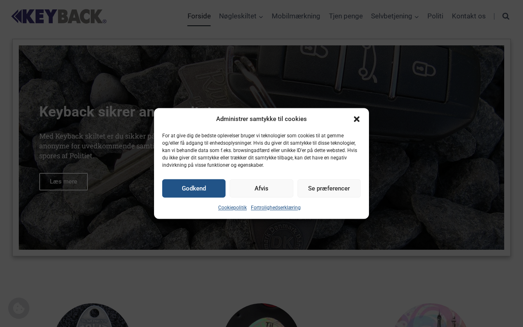Select the right colorful round thumbnail
523x327 pixels.
431,316
